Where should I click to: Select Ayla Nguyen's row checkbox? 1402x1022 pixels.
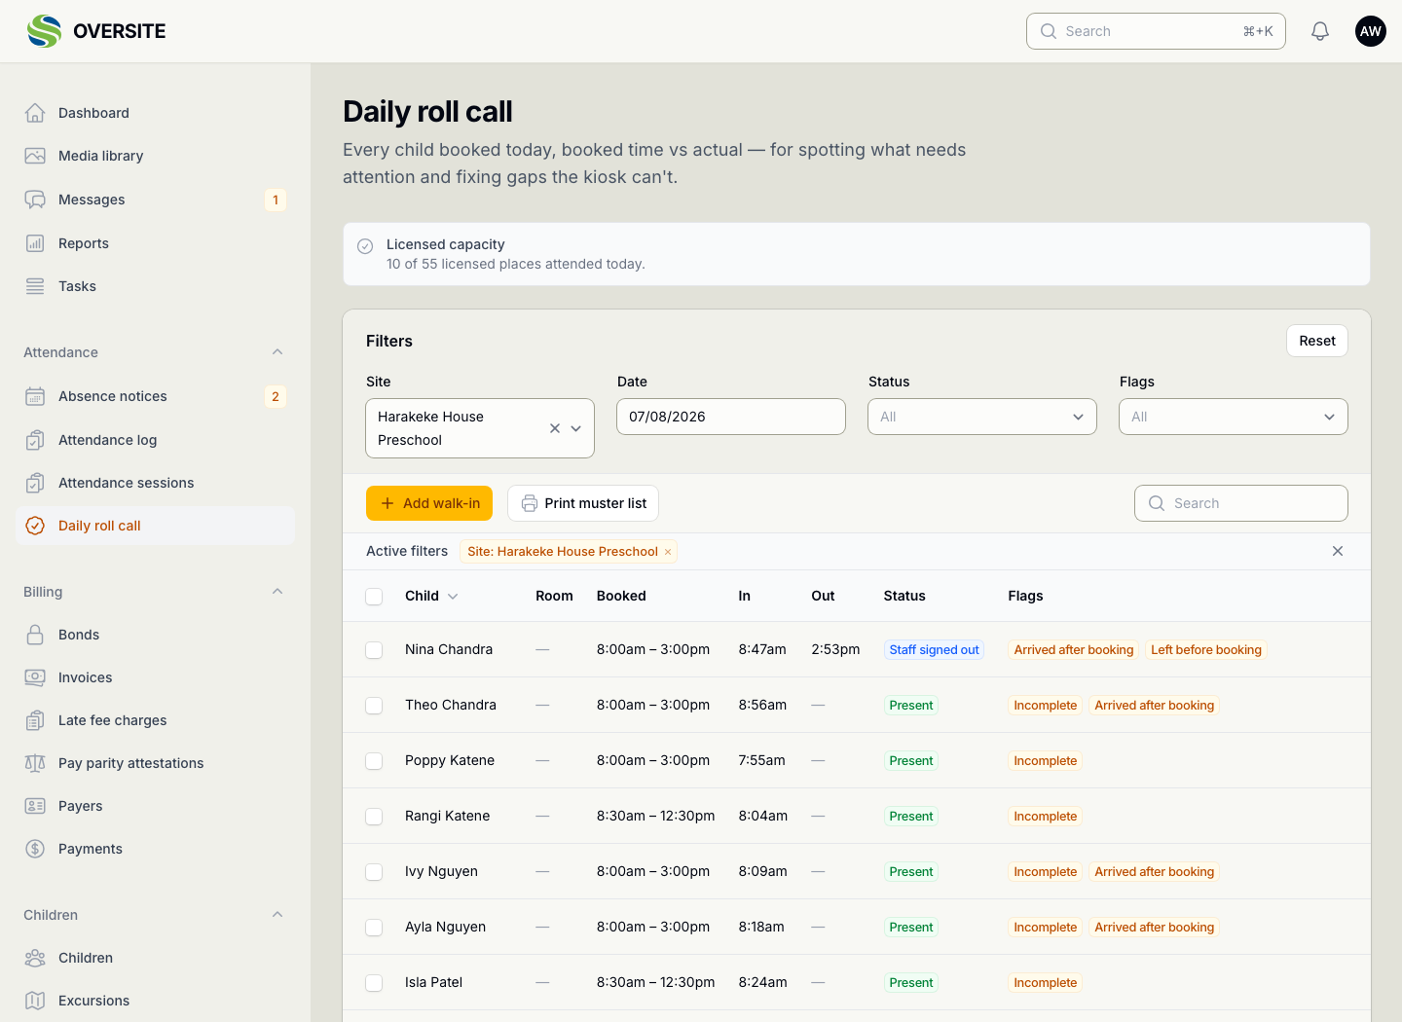(x=374, y=927)
